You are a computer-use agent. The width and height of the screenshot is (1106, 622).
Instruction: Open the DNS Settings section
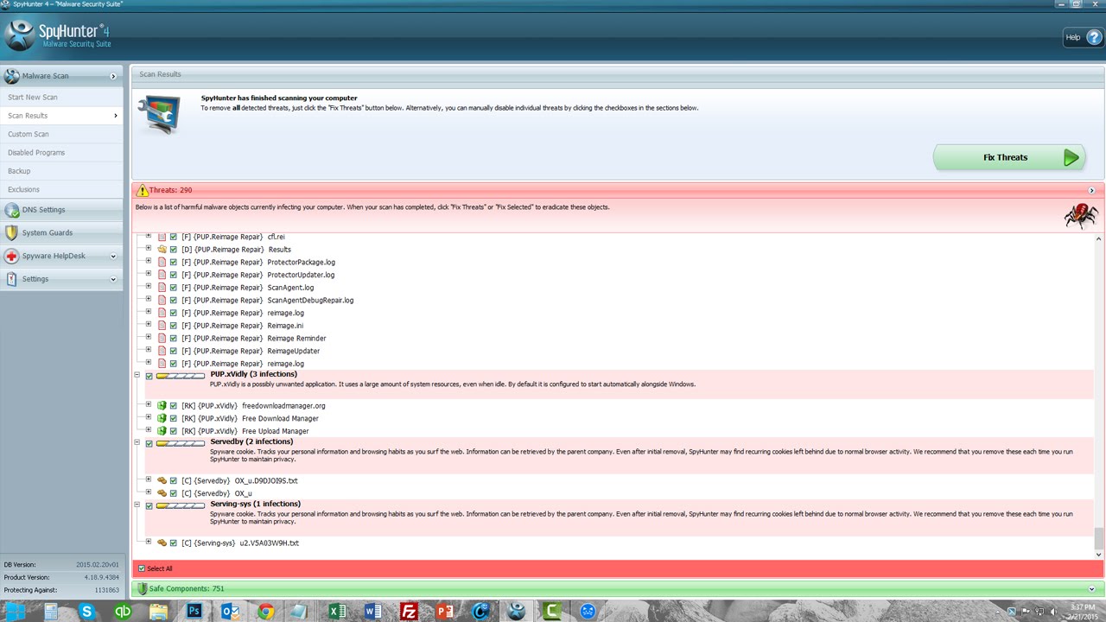click(x=61, y=210)
